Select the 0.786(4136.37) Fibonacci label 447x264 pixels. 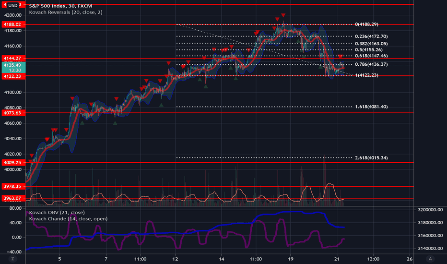[371, 64]
